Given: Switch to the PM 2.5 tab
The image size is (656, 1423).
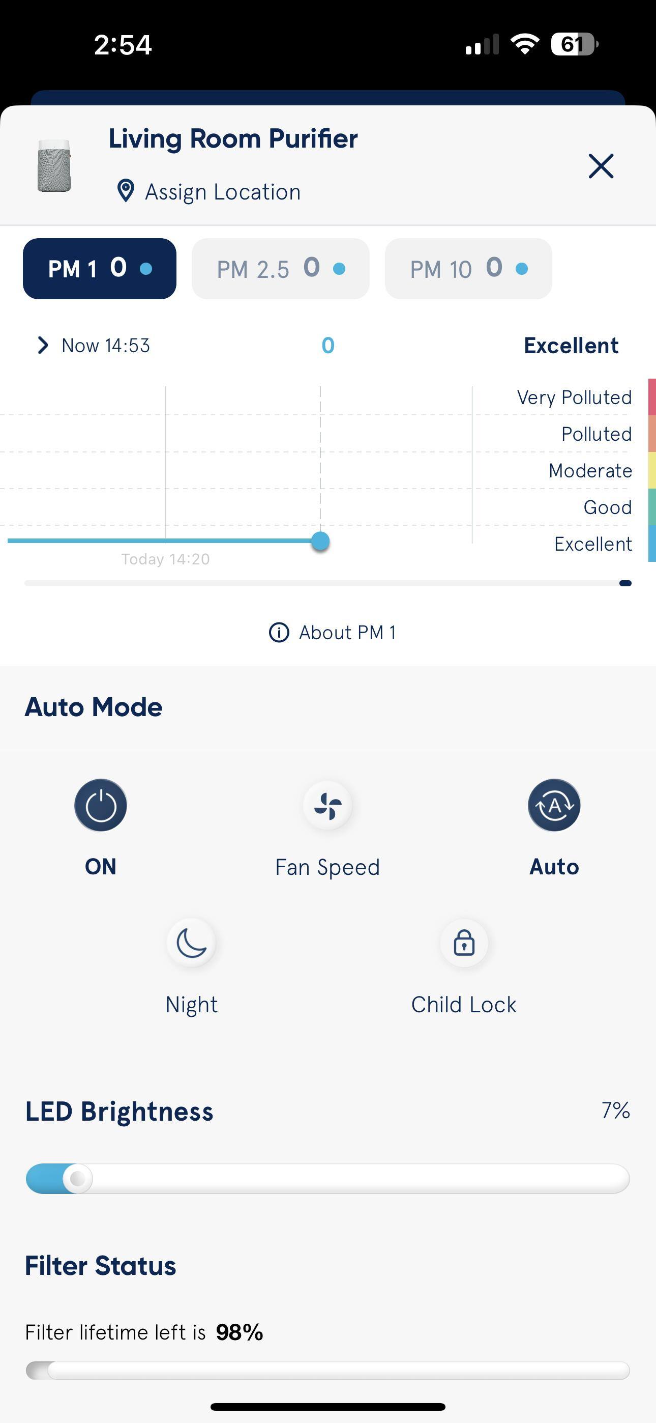Looking at the screenshot, I should [281, 269].
